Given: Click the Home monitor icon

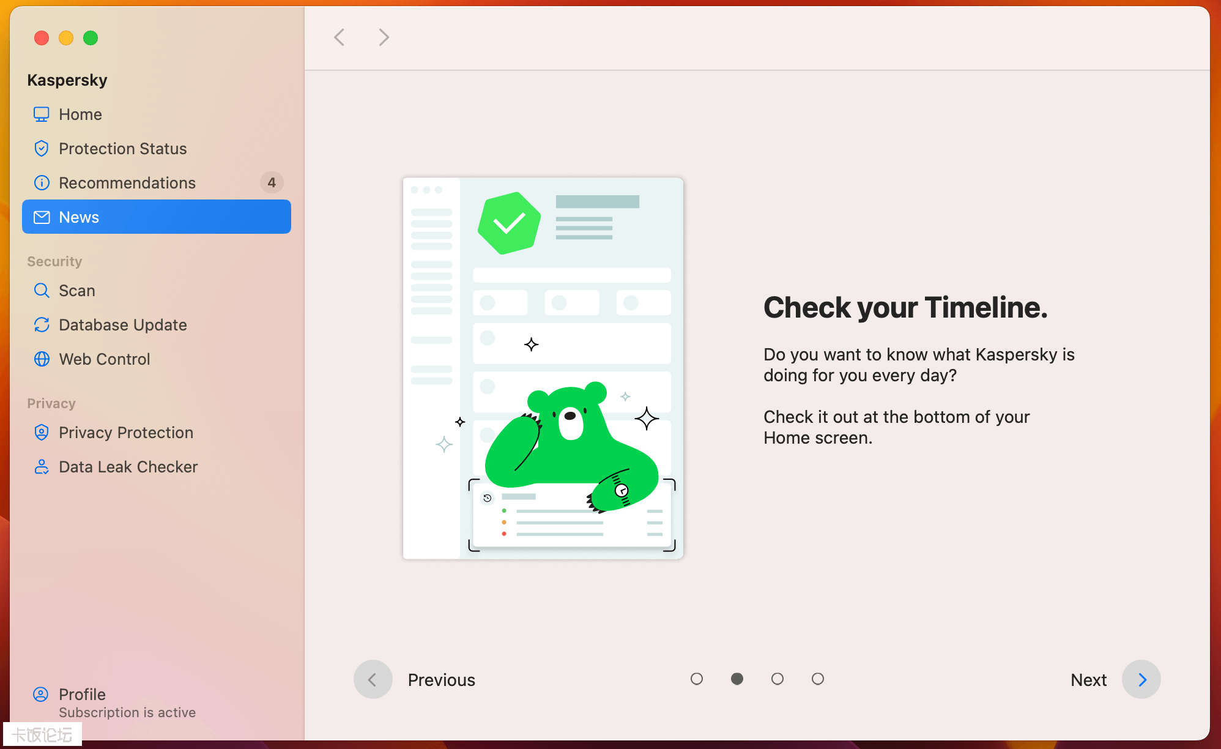Looking at the screenshot, I should (x=42, y=114).
